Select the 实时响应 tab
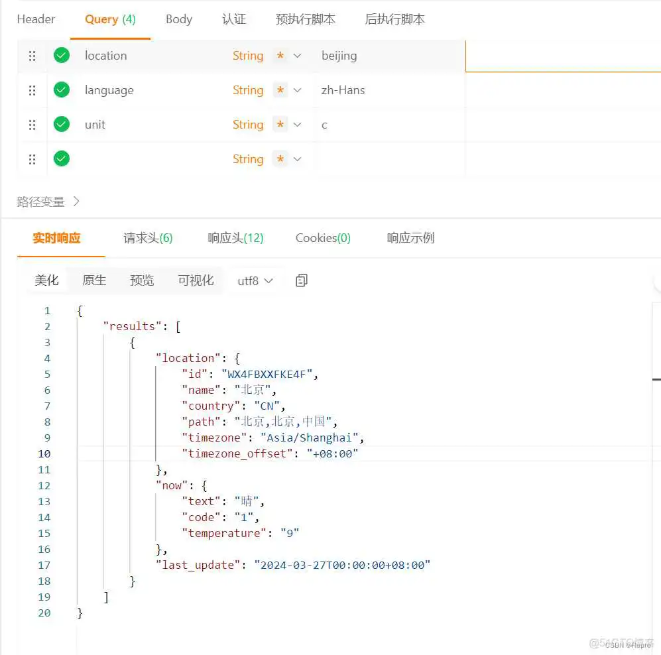The width and height of the screenshot is (661, 655). tap(56, 238)
